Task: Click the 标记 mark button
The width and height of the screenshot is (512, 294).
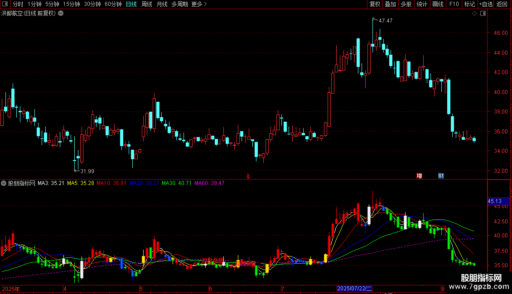Action: [469, 4]
